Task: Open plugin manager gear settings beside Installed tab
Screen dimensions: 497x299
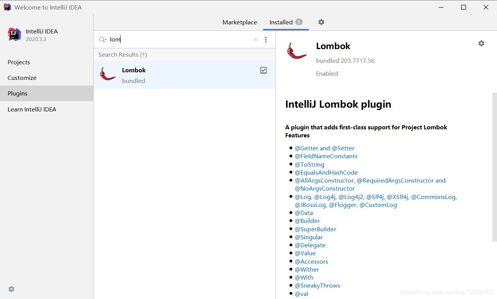Action: (x=321, y=22)
